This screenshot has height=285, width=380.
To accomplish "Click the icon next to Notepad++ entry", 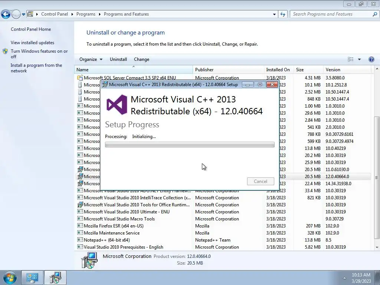I will 80,240.
